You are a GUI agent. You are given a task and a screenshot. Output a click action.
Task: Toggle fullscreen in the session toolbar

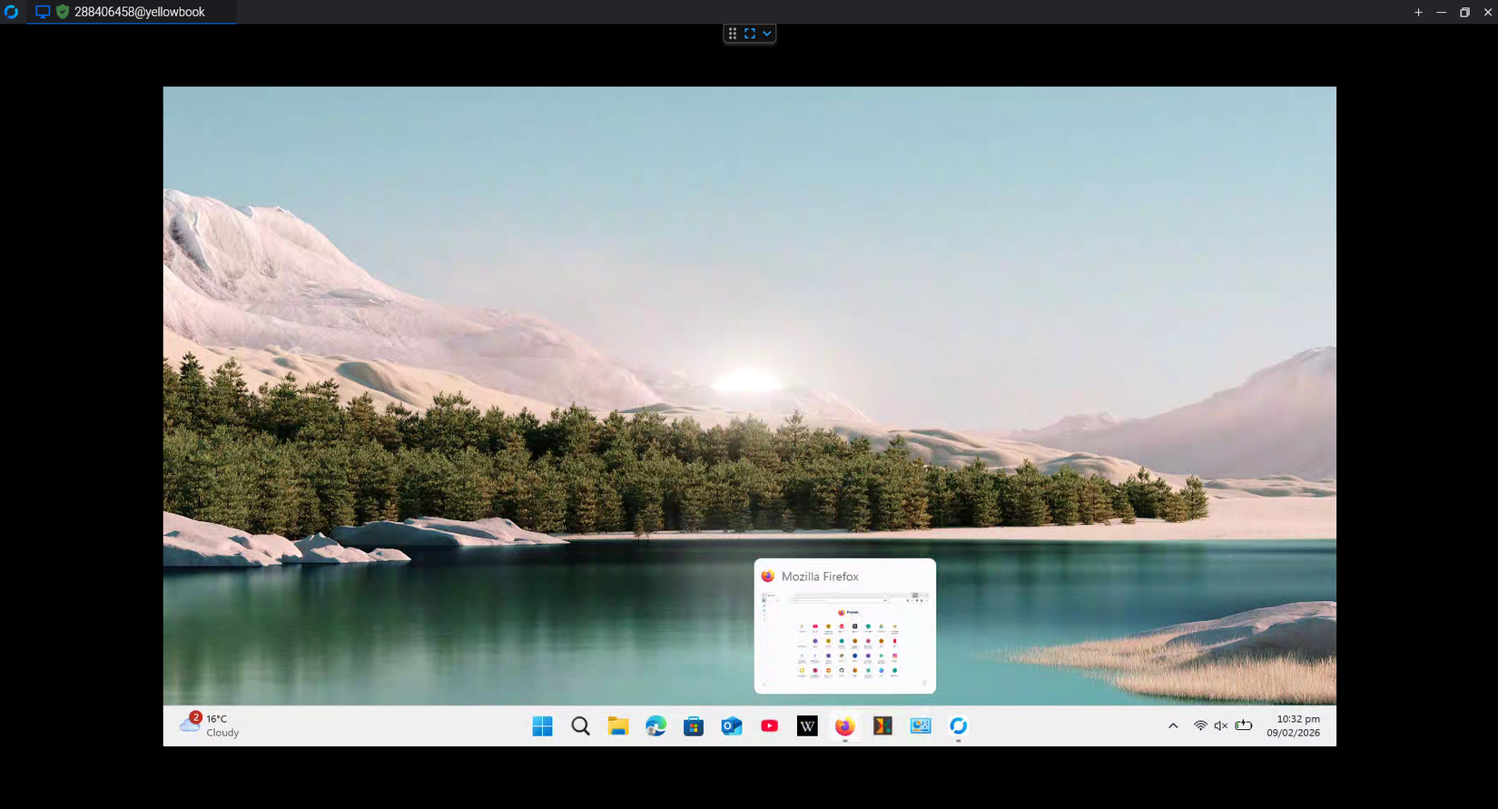750,34
